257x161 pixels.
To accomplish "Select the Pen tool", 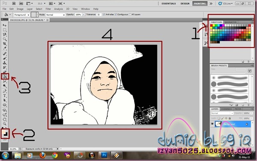I will pyautogui.click(x=5, y=91).
